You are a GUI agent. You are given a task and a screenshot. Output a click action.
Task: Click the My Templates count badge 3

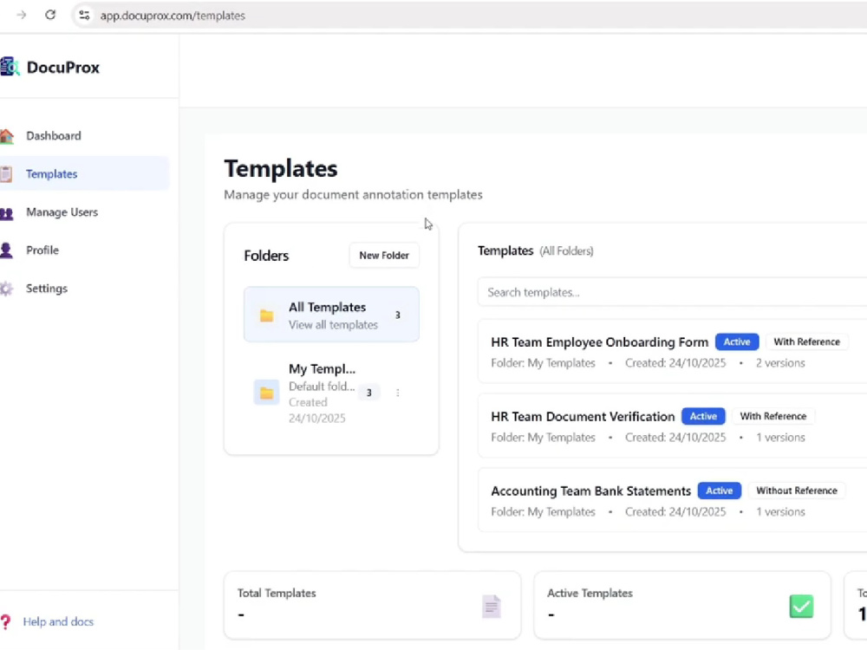(x=368, y=393)
